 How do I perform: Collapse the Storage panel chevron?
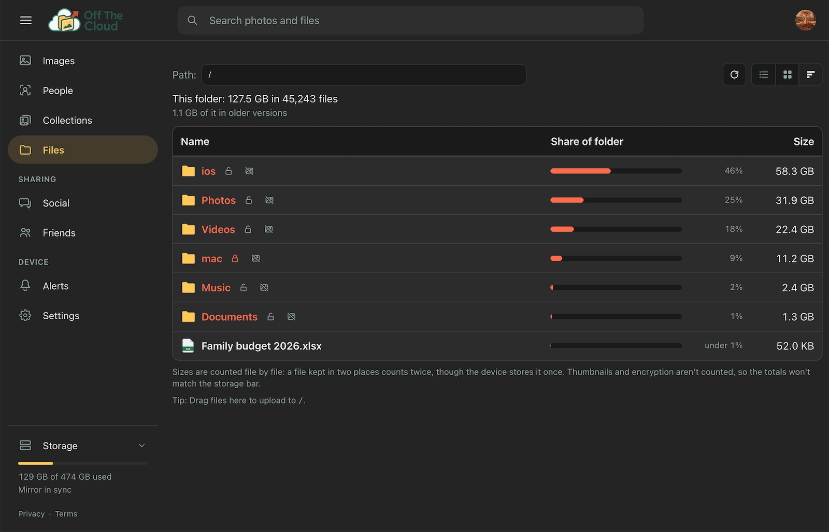pos(142,446)
